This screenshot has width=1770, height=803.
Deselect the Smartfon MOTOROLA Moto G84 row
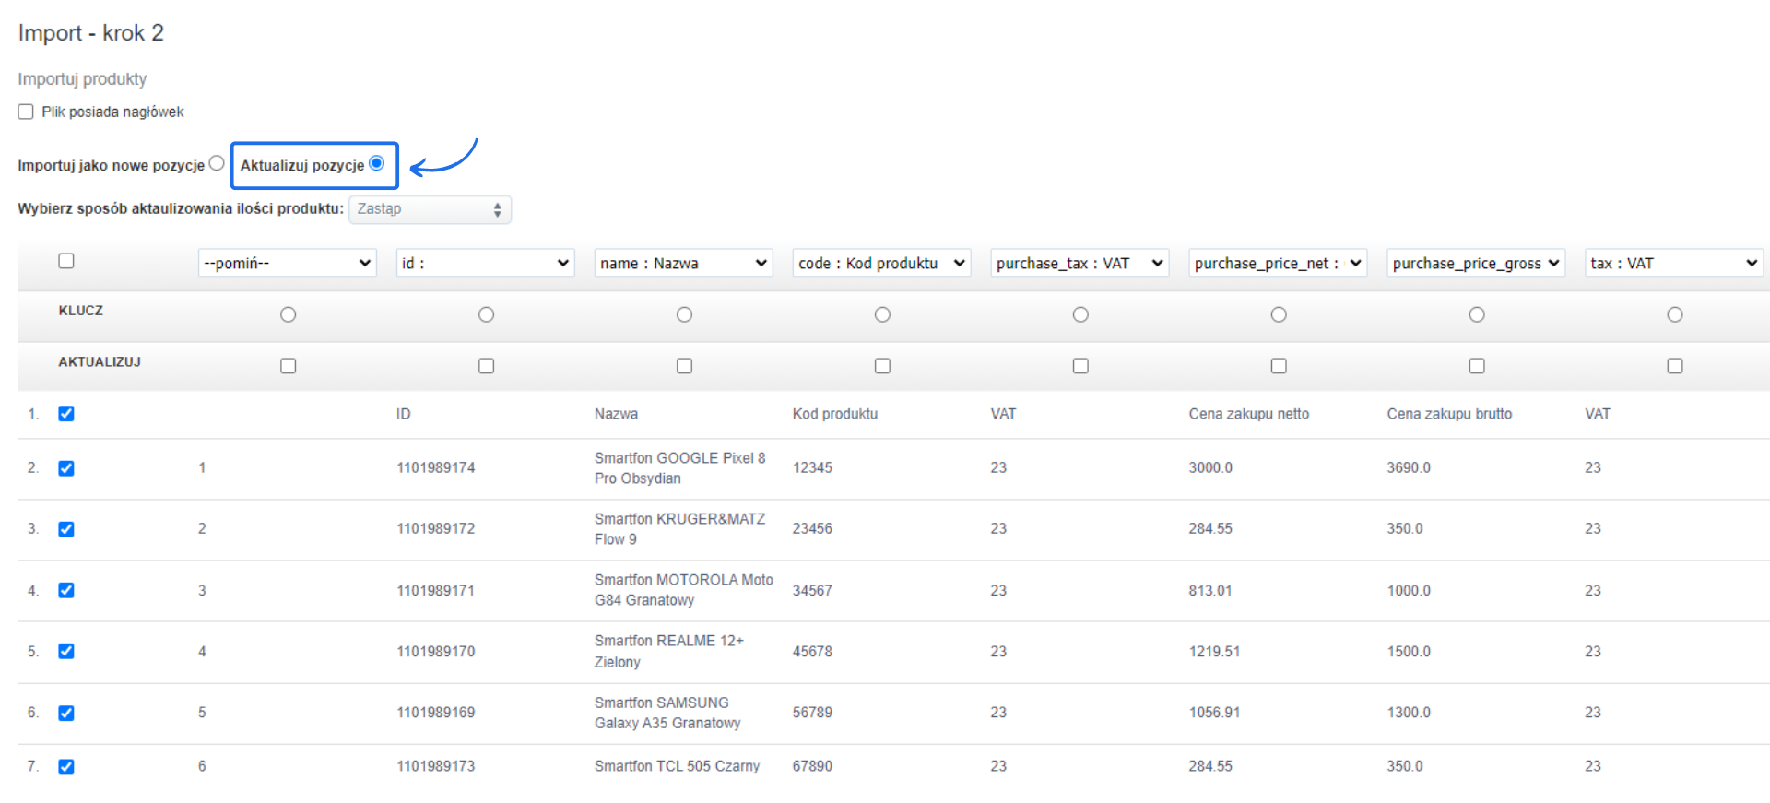[66, 590]
